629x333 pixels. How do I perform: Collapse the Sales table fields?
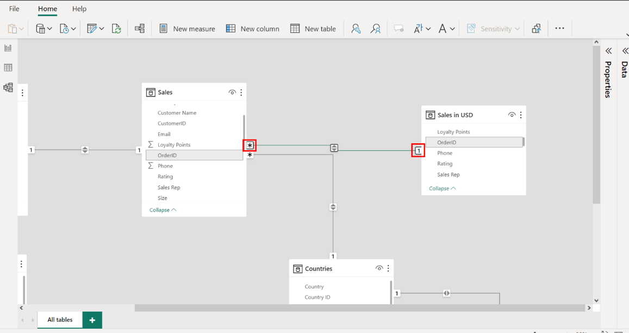(163, 210)
